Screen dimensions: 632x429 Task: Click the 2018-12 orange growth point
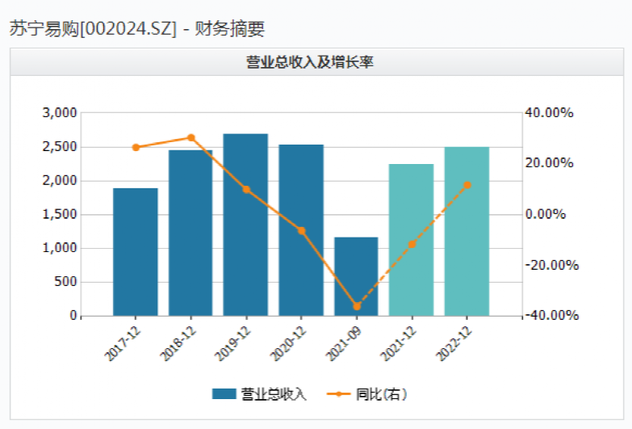191,138
